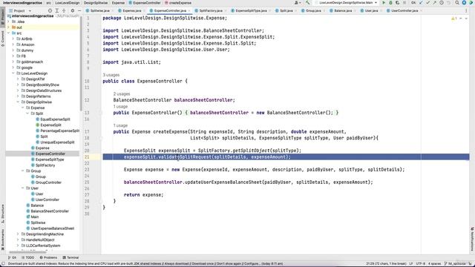
Task: Open the Git tool window button
Action: pyautogui.click(x=13, y=257)
